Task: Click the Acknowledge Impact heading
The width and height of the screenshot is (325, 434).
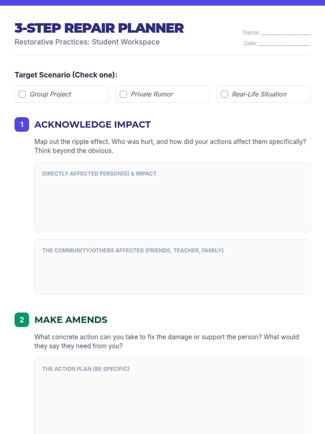Action: point(92,125)
